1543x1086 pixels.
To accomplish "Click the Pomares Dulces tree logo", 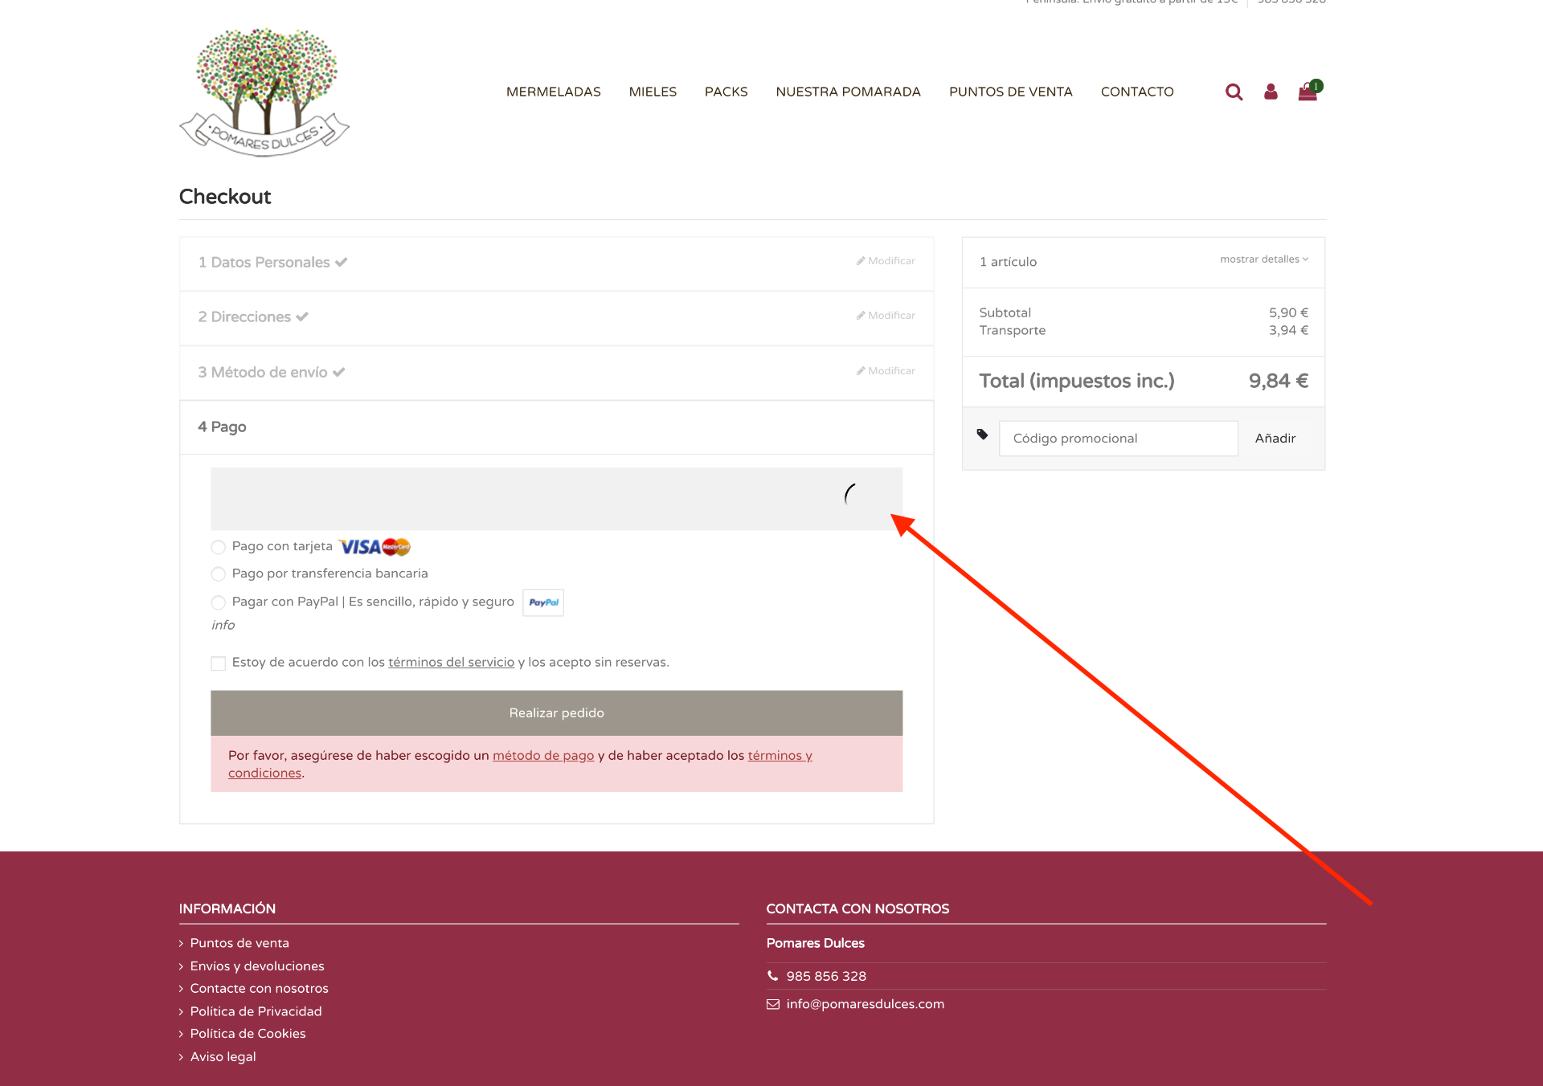I will pos(264,92).
